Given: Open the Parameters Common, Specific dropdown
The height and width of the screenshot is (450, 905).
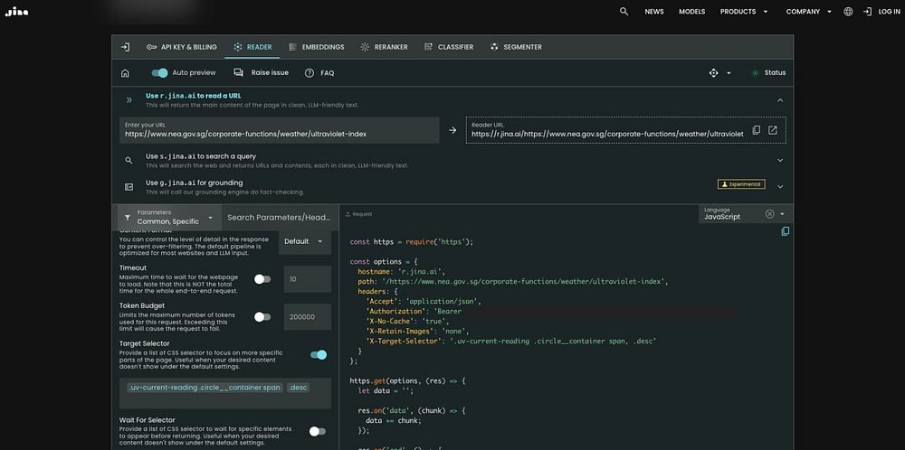Looking at the screenshot, I should click(x=170, y=217).
